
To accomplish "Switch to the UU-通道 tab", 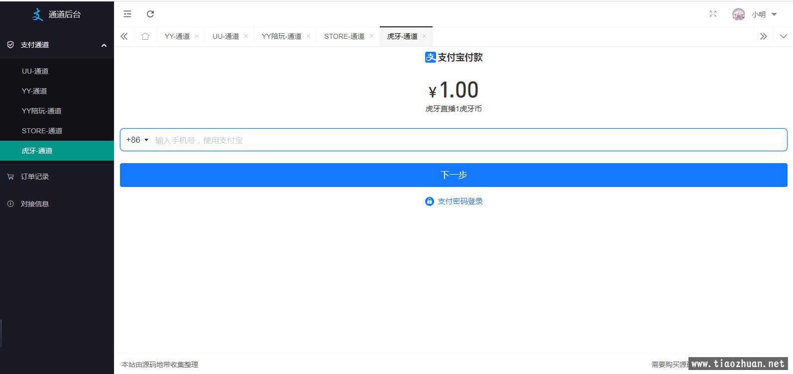I will coord(226,36).
